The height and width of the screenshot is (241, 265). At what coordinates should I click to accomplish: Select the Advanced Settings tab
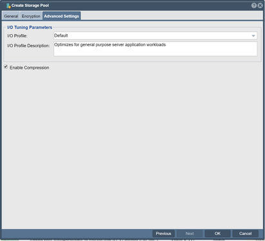tap(62, 16)
